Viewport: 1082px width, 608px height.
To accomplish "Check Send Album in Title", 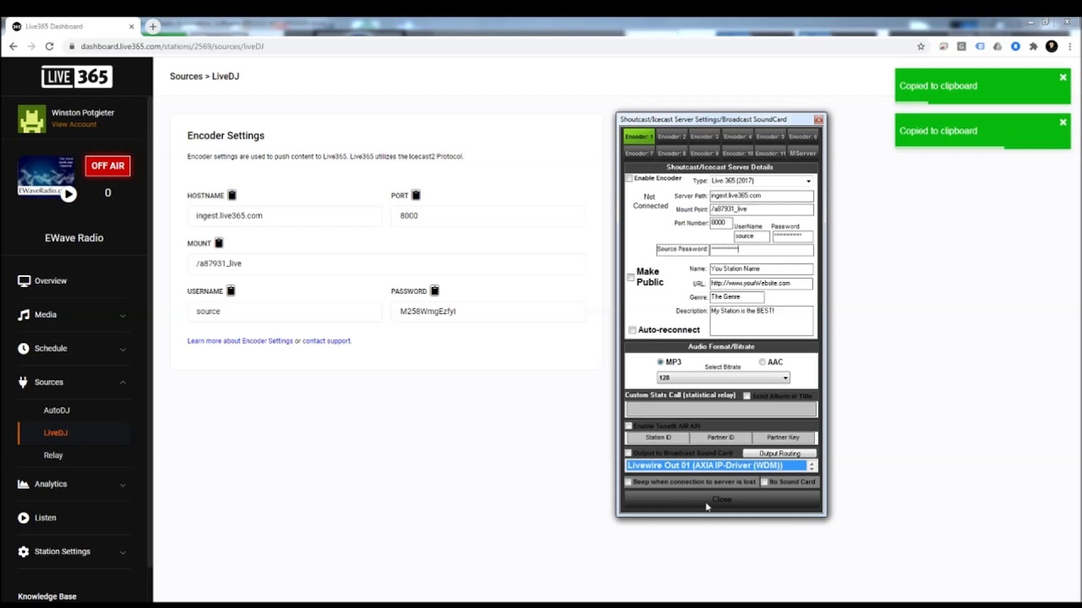I will pos(746,396).
